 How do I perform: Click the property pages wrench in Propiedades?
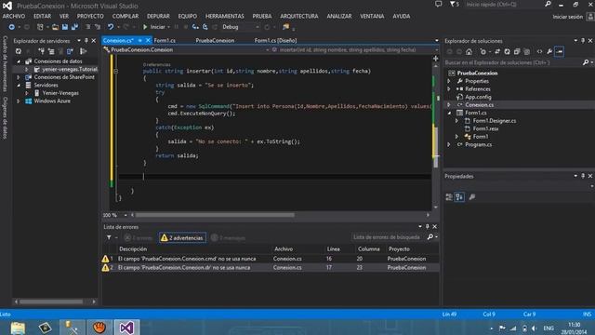pyautogui.click(x=472, y=196)
